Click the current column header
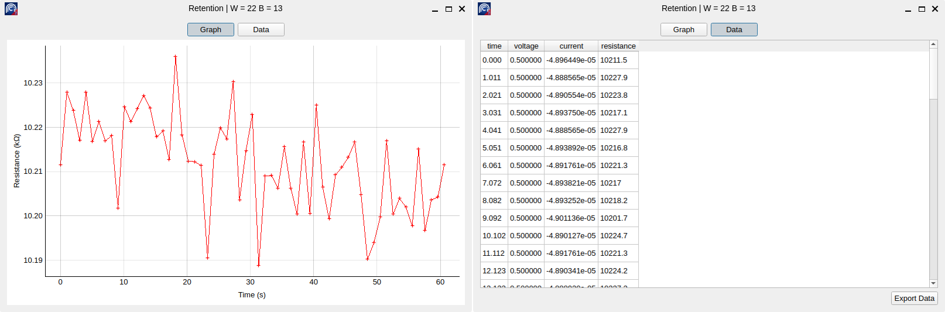Viewport: 945px width, 312px height. [571, 46]
